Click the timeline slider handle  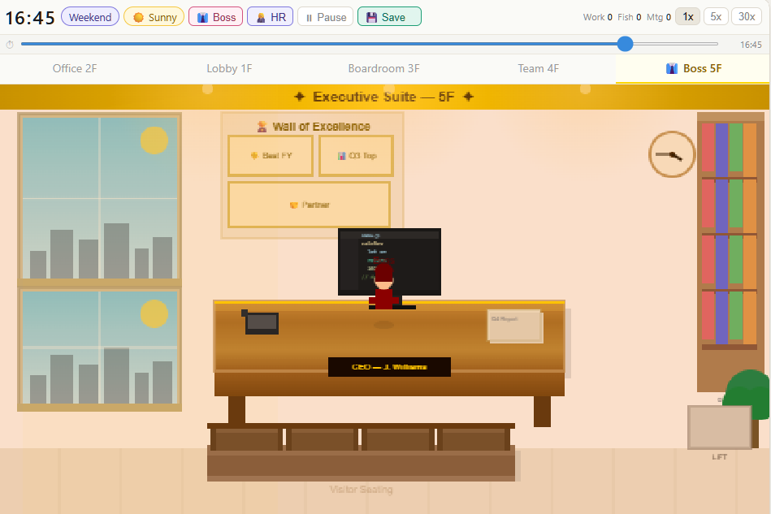[625, 44]
